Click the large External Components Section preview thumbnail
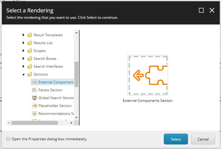 [x=148, y=75]
